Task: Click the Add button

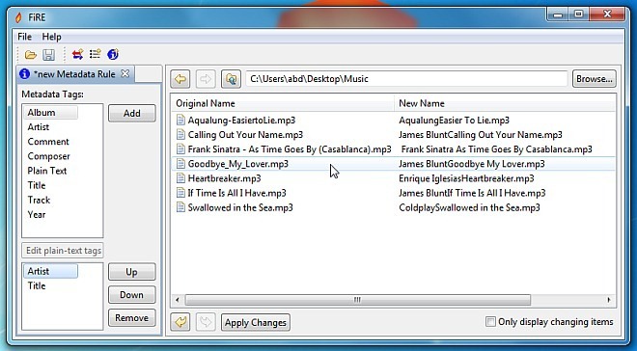Action: tap(132, 113)
